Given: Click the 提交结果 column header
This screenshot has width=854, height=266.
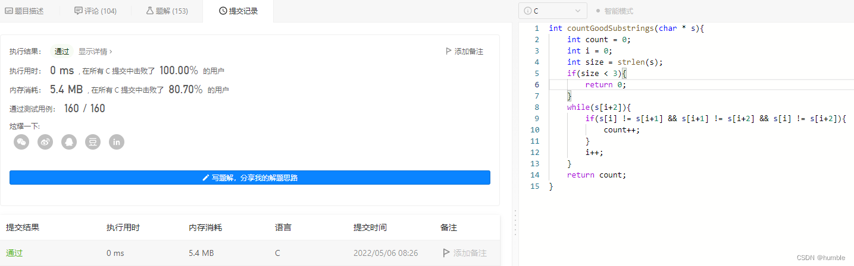Looking at the screenshot, I should 23,227.
